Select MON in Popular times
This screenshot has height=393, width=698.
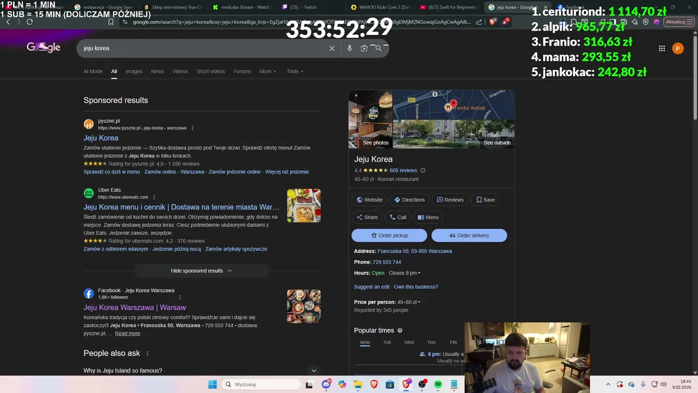tap(365, 343)
